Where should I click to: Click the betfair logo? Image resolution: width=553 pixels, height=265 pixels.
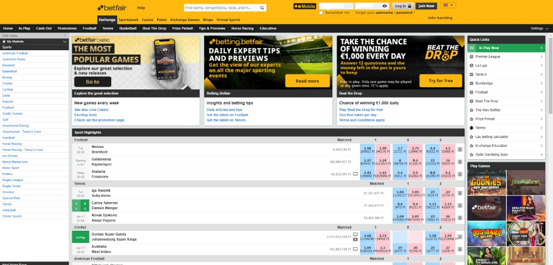(x=112, y=7)
